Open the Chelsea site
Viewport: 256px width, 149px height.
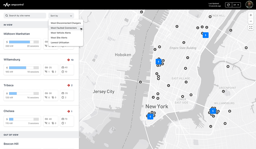[9, 111]
